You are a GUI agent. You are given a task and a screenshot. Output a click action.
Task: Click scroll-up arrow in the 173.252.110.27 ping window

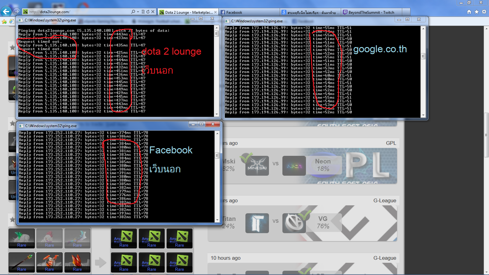click(217, 133)
